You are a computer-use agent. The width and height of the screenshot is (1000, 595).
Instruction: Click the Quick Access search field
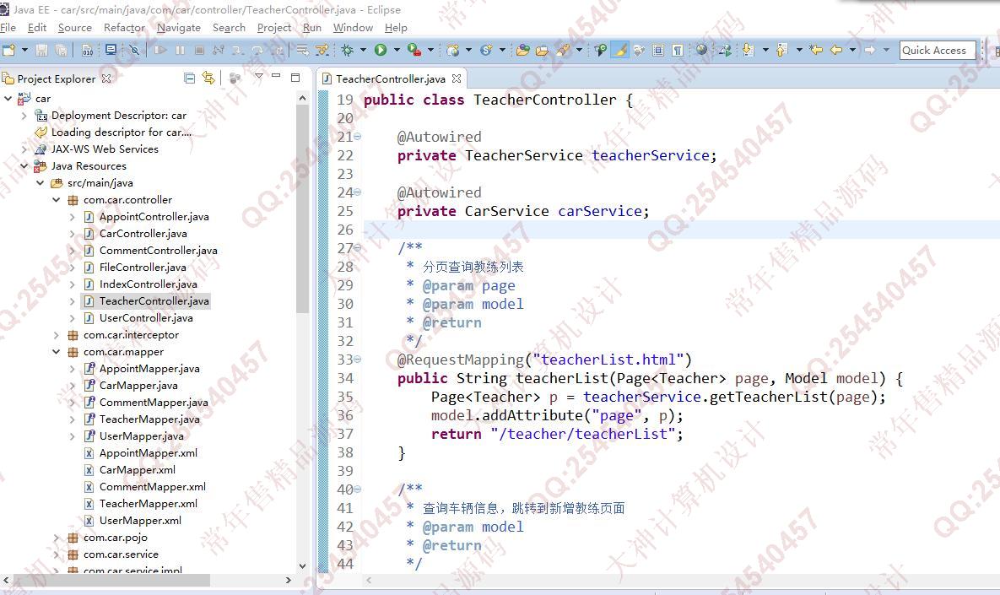click(938, 50)
